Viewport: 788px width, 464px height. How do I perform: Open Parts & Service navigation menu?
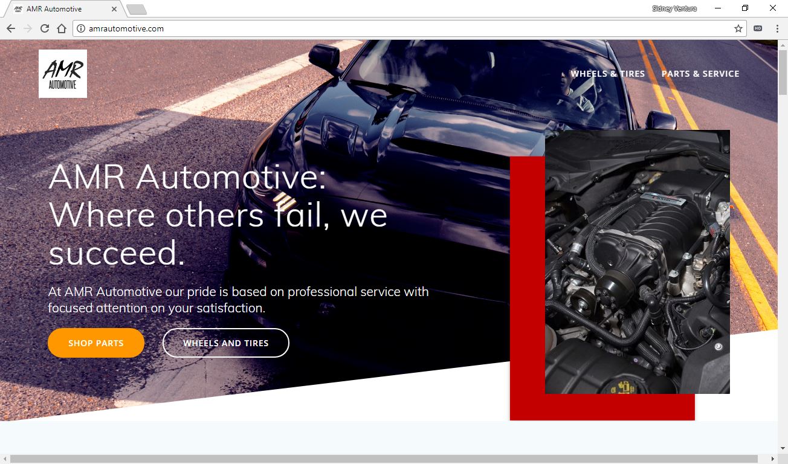pos(700,74)
